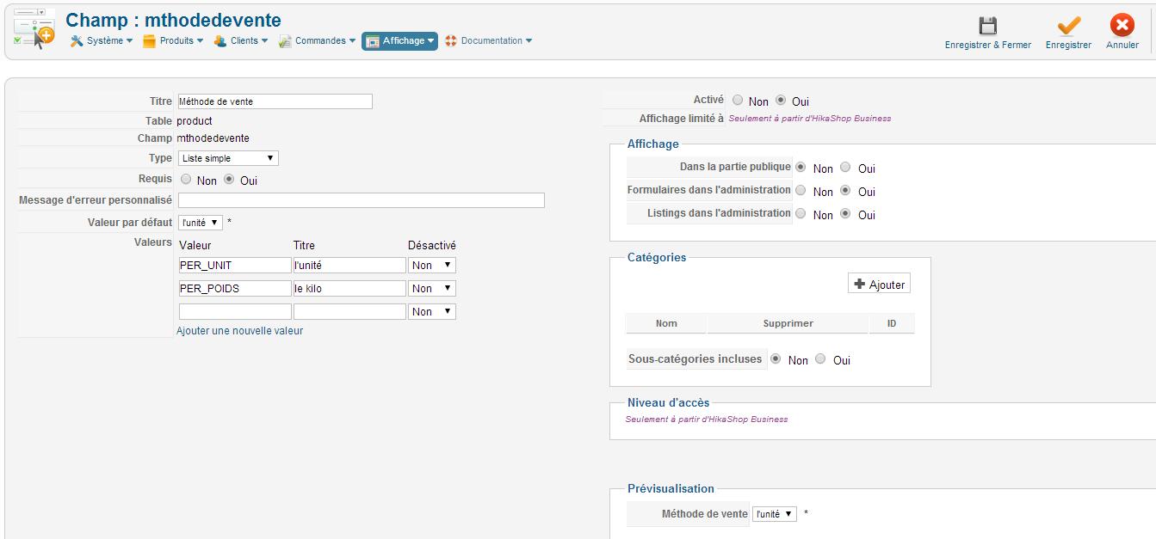Click the Ajouter category button
This screenshot has width=1156, height=539.
pos(879,285)
